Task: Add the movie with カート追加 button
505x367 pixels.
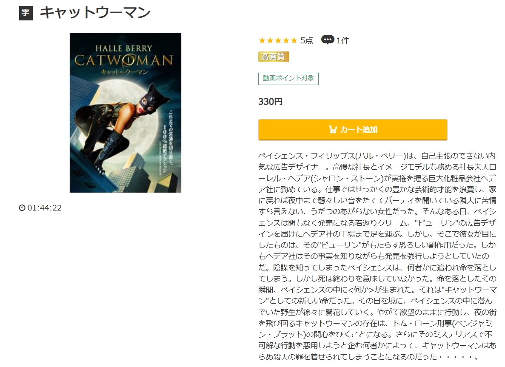Action: coord(353,129)
